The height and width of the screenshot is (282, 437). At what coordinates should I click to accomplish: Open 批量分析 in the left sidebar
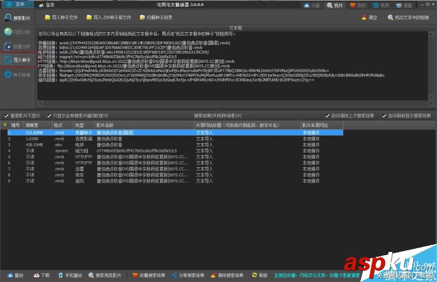click(x=17, y=46)
